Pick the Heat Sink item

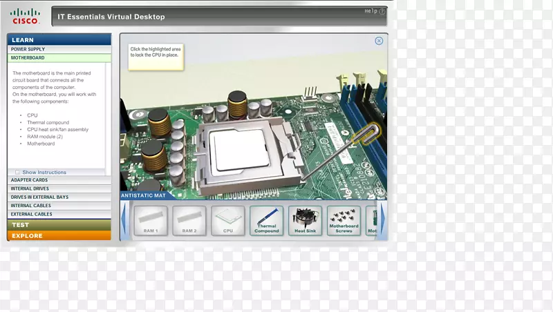(305, 220)
